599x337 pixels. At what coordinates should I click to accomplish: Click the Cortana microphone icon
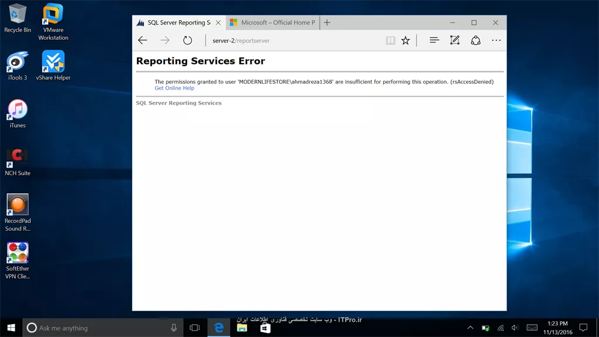pyautogui.click(x=174, y=328)
